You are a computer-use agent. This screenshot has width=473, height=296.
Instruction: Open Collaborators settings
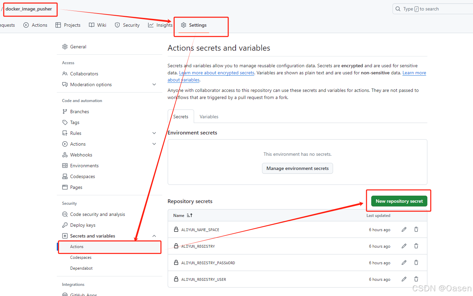point(110,74)
